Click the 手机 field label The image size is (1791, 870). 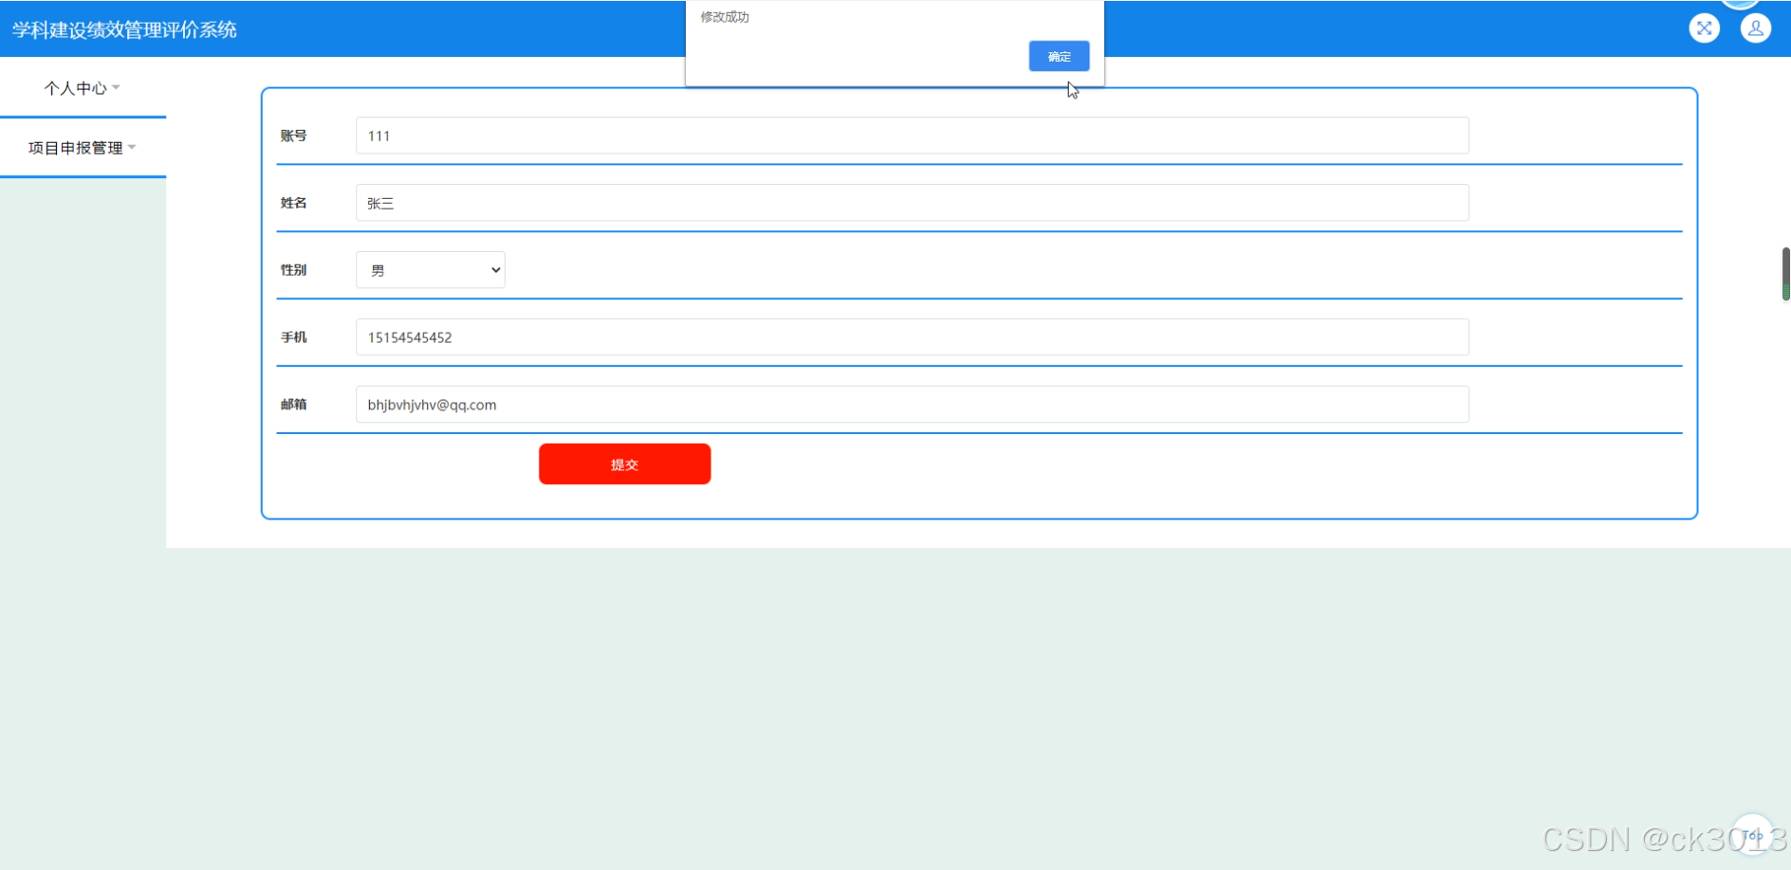click(x=293, y=337)
